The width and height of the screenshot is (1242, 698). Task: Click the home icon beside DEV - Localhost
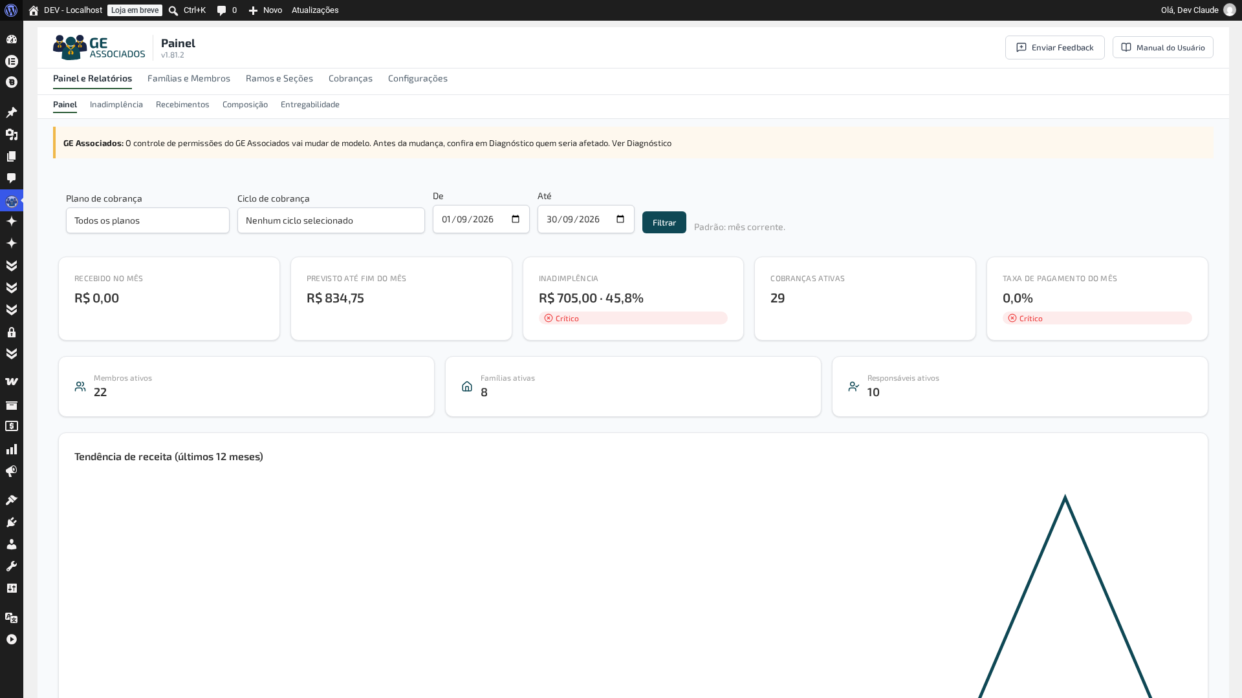[34, 10]
